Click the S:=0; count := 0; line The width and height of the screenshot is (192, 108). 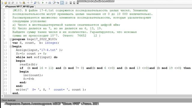click(31, 54)
